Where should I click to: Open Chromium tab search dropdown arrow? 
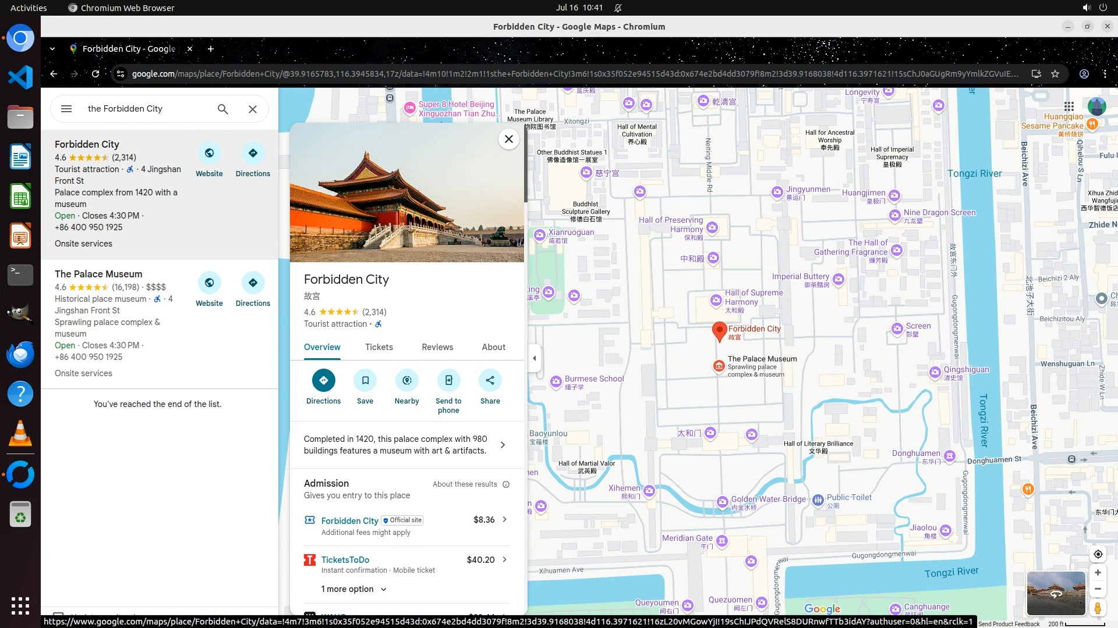coord(52,49)
